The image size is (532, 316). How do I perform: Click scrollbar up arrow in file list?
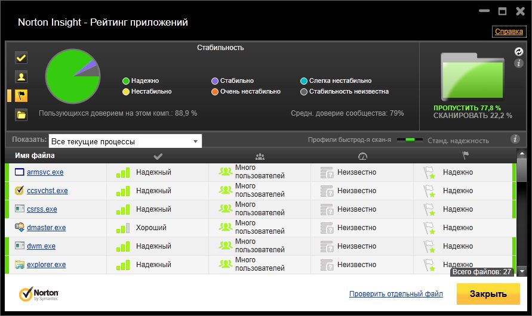point(521,154)
